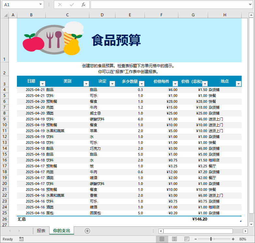Click the zoom slider handle
255x243 pixels.
tap(211, 239)
